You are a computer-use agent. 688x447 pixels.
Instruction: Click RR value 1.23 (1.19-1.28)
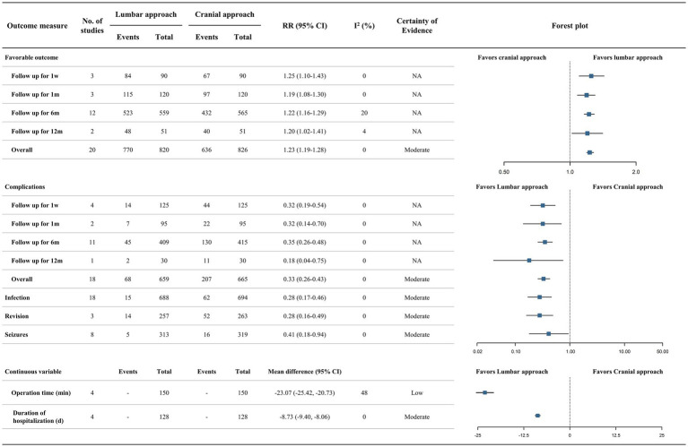pos(304,150)
